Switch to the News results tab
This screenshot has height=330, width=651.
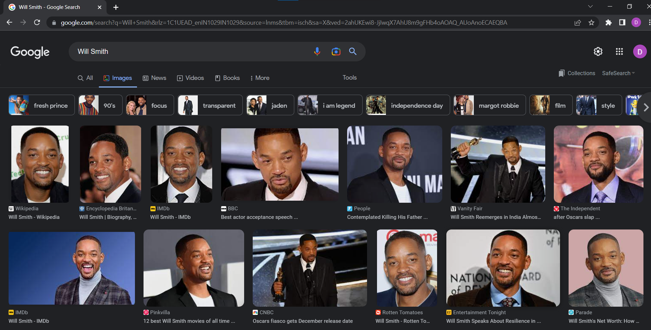pos(155,78)
